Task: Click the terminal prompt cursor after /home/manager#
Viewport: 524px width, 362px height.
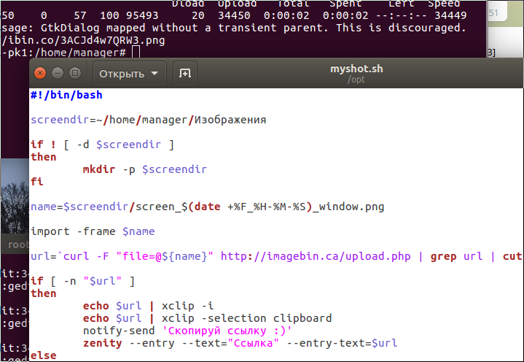Action: (136, 53)
